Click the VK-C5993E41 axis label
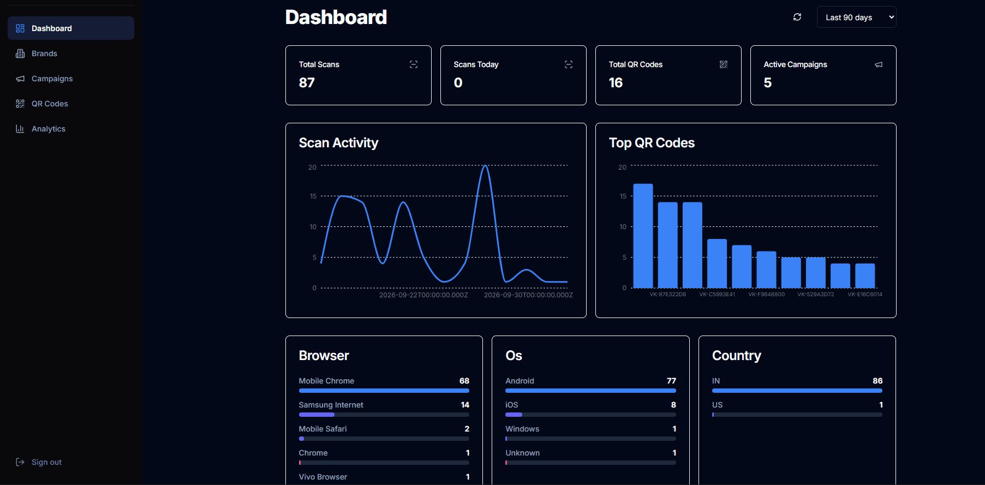The image size is (985, 485). [717, 295]
